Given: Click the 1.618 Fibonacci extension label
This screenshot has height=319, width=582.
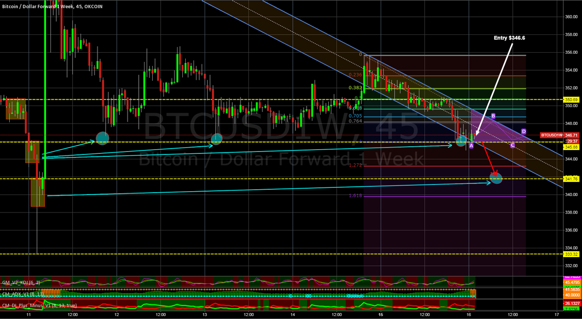Looking at the screenshot, I should tap(356, 196).
